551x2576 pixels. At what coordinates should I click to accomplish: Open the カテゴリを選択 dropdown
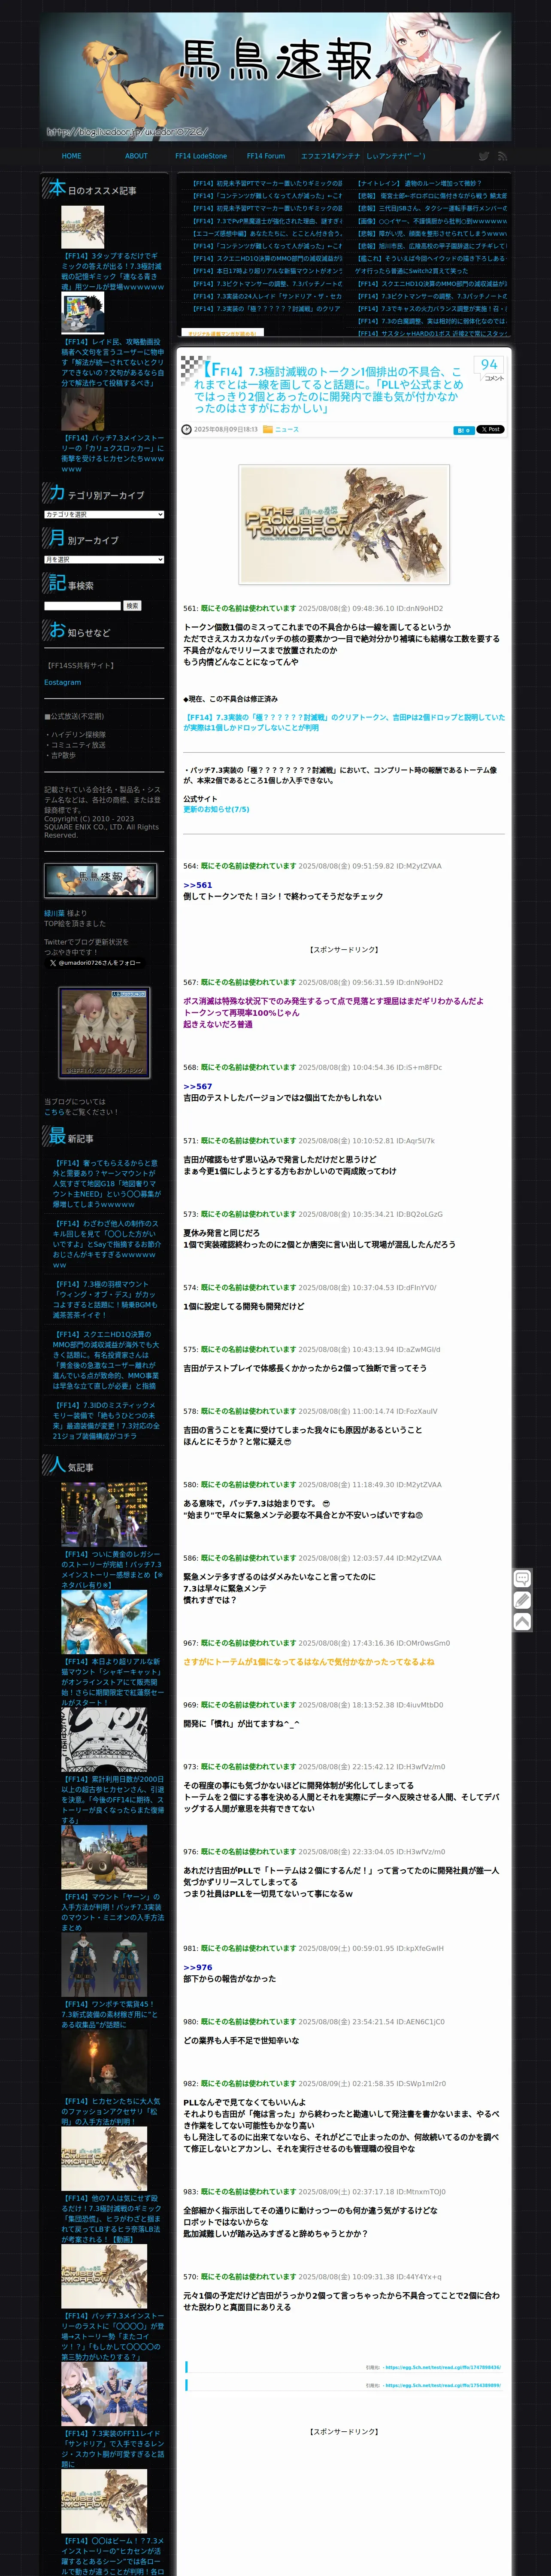pos(104,514)
